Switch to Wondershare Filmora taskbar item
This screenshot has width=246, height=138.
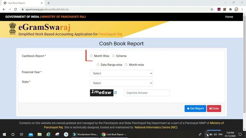pos(85,135)
